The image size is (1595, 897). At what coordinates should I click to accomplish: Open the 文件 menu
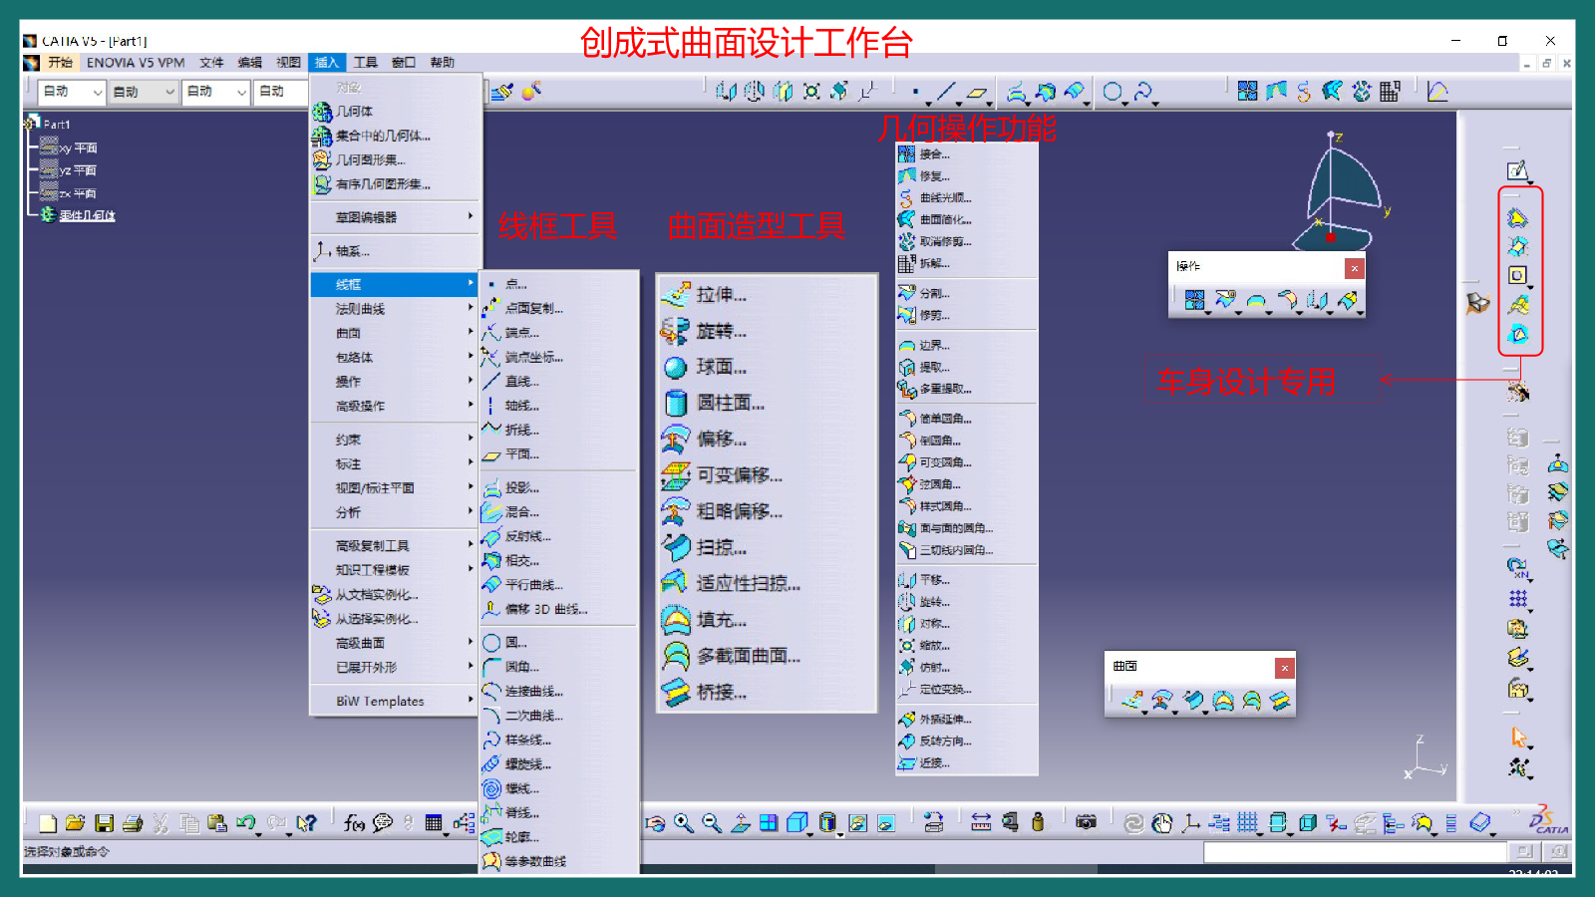click(211, 63)
